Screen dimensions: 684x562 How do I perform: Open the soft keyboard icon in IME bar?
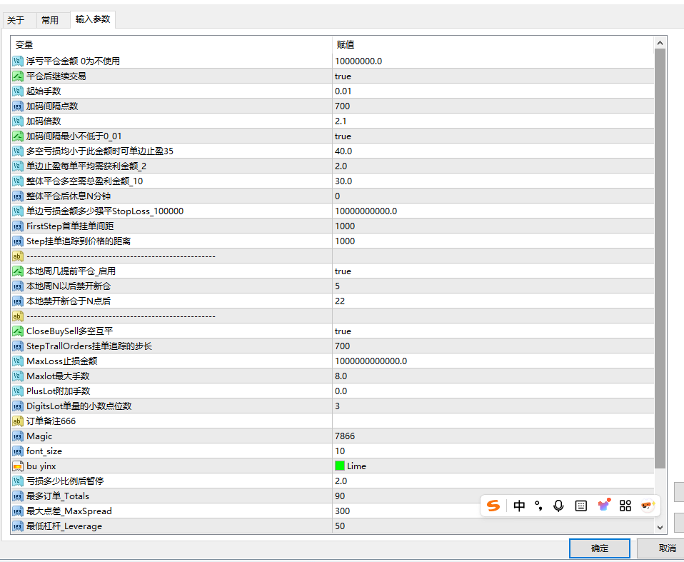tap(581, 506)
